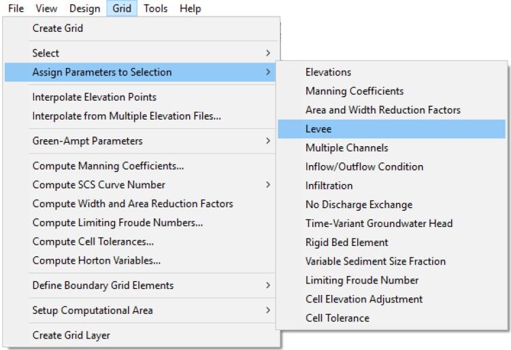The width and height of the screenshot is (511, 350).
Task: Choose Limiting Froude Number in submenu
Action: point(362,280)
